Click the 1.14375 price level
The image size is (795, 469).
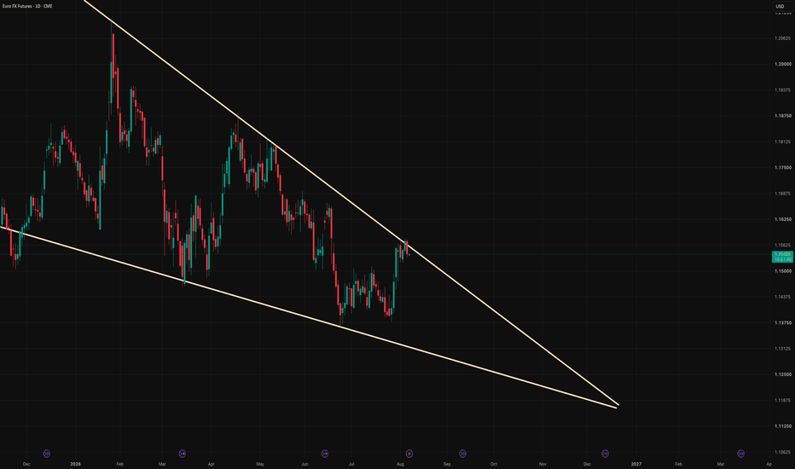pos(782,297)
